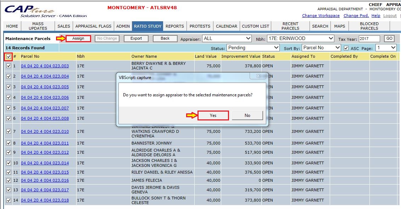Click the Change Workspace link
This screenshot has width=401, height=209.
pos(321,16)
